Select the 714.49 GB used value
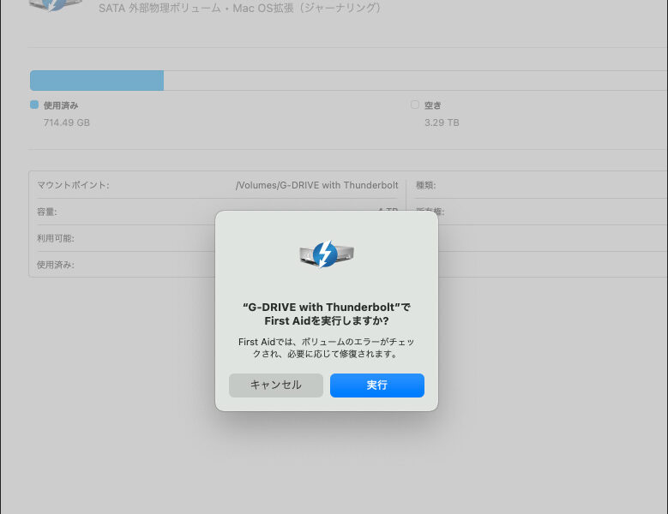The width and height of the screenshot is (668, 514). 67,123
